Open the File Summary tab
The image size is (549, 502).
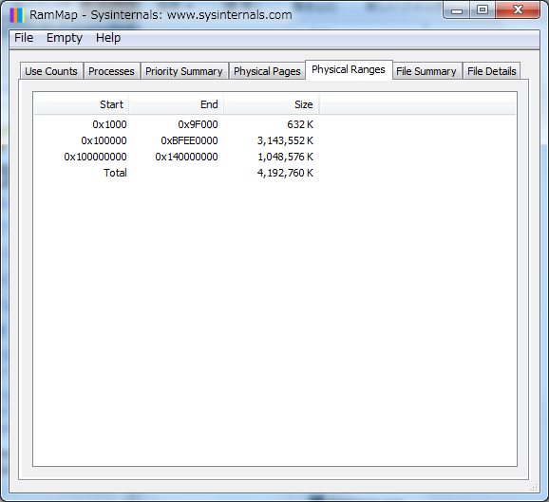click(426, 71)
